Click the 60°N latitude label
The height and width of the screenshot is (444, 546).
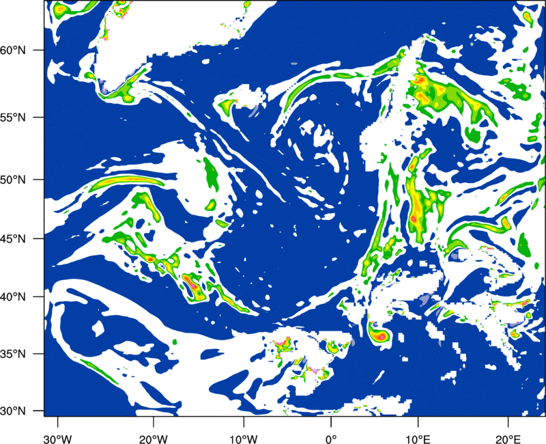12,50
